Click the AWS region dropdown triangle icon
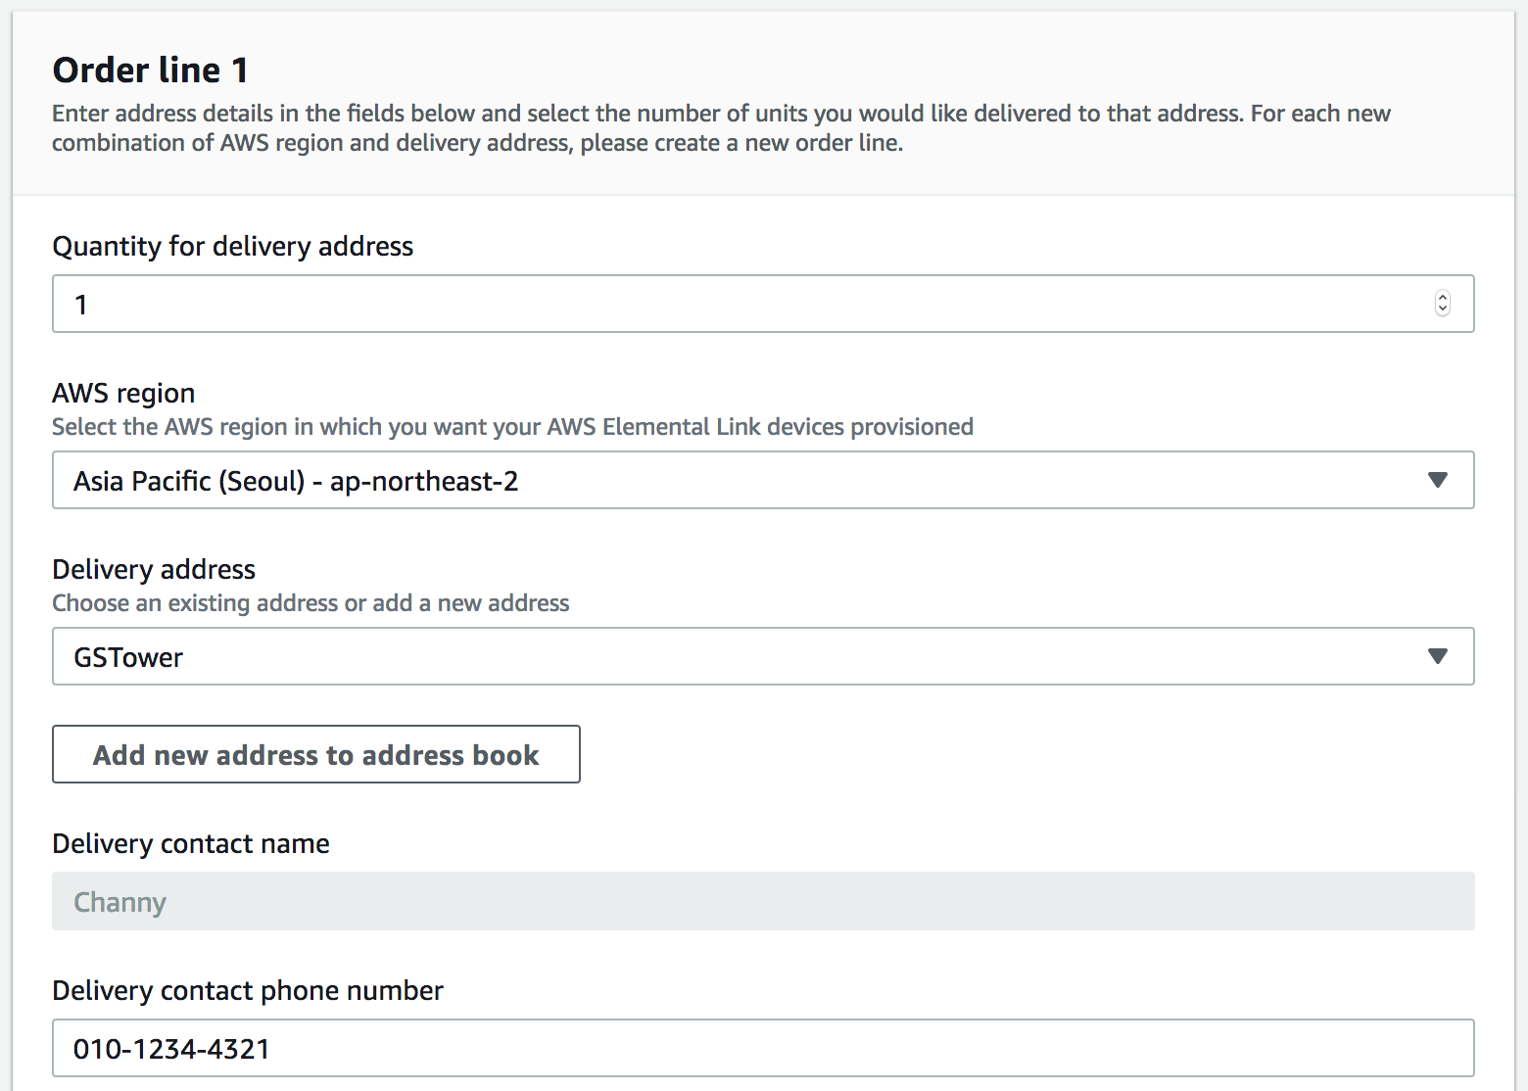Screen dimensions: 1528x1091 coord(1437,480)
